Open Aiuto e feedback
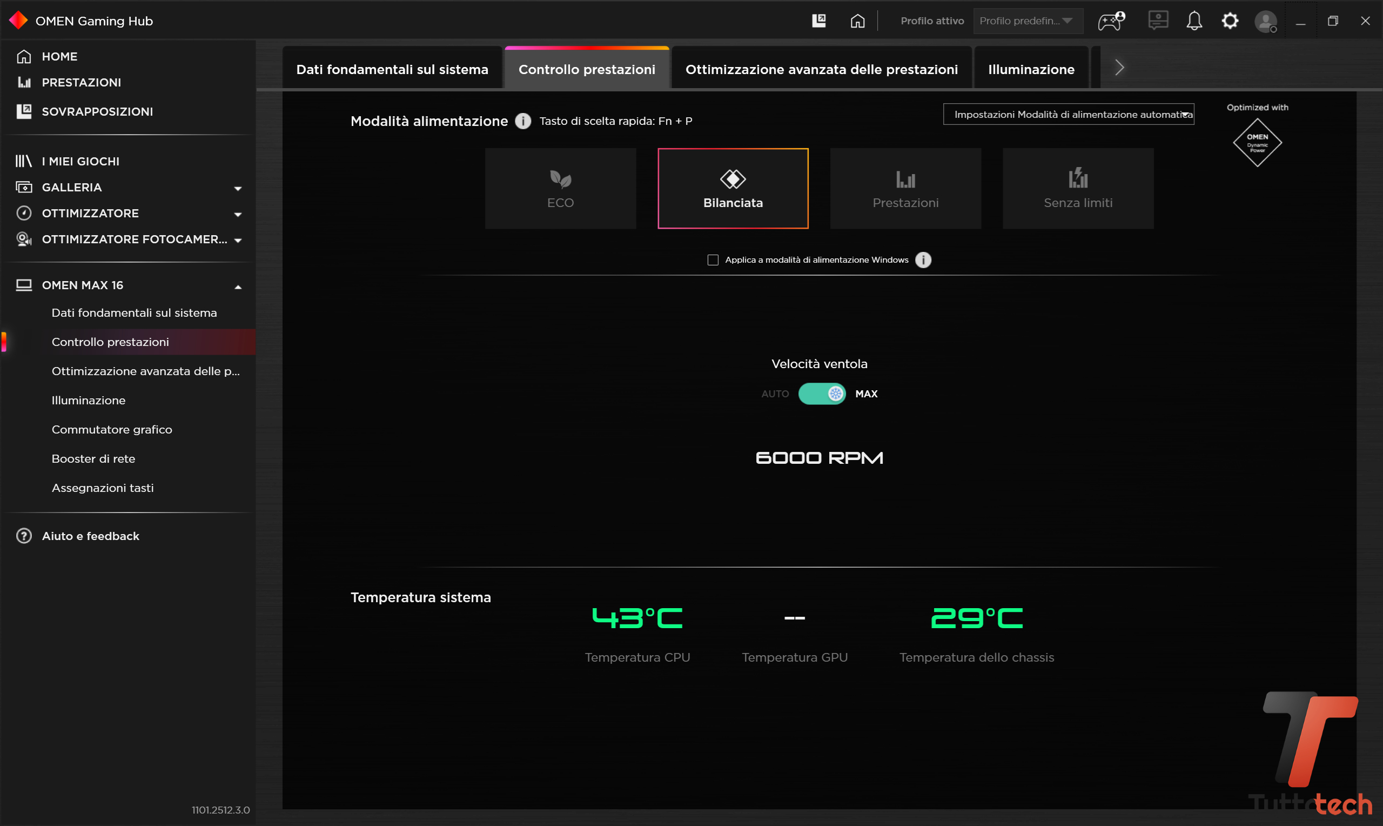1383x826 pixels. pyautogui.click(x=90, y=536)
